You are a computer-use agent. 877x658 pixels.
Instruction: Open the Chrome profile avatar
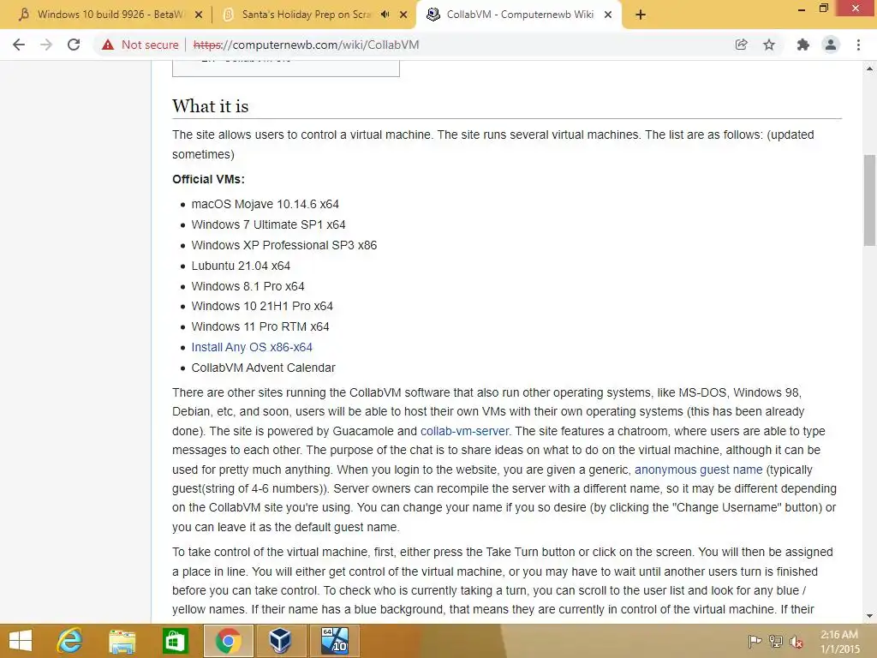tap(831, 45)
